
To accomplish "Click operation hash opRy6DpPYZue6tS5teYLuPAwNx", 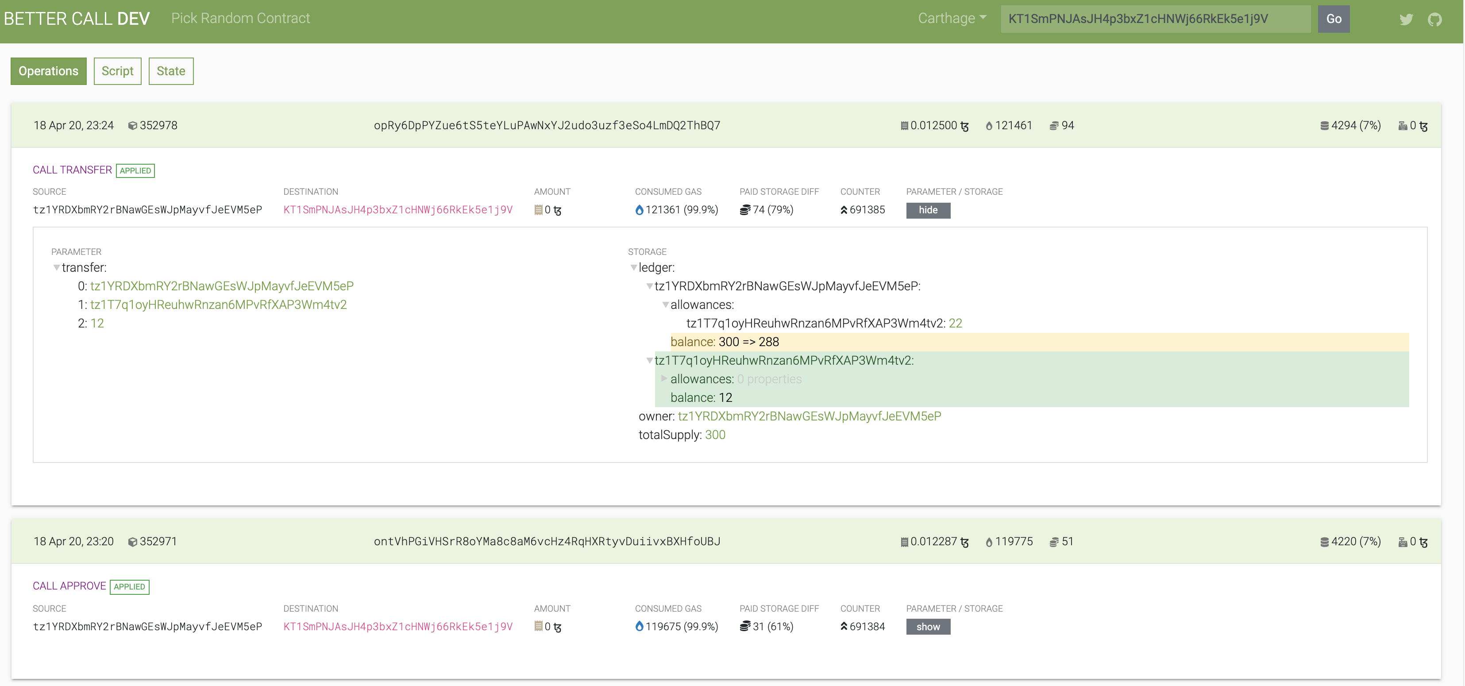I will pos(547,126).
